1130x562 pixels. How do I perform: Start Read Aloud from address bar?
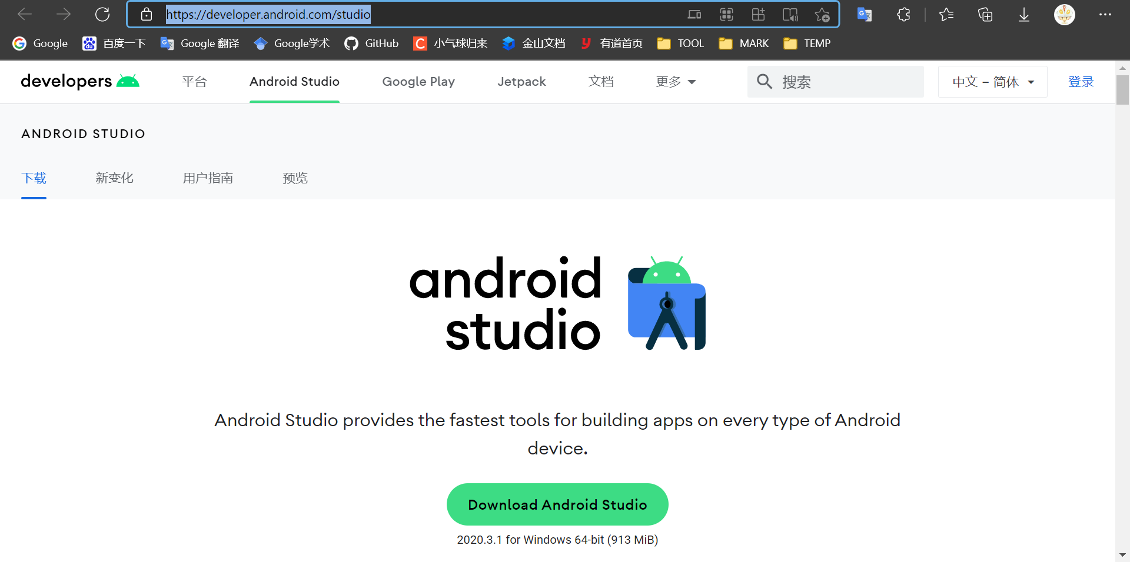click(790, 15)
